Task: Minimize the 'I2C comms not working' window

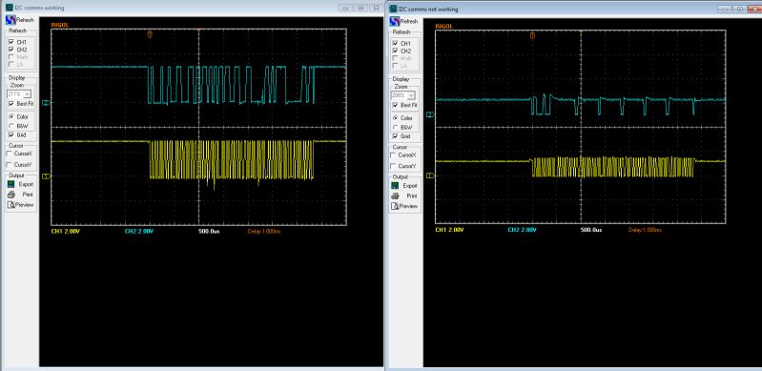Action: coord(726,10)
